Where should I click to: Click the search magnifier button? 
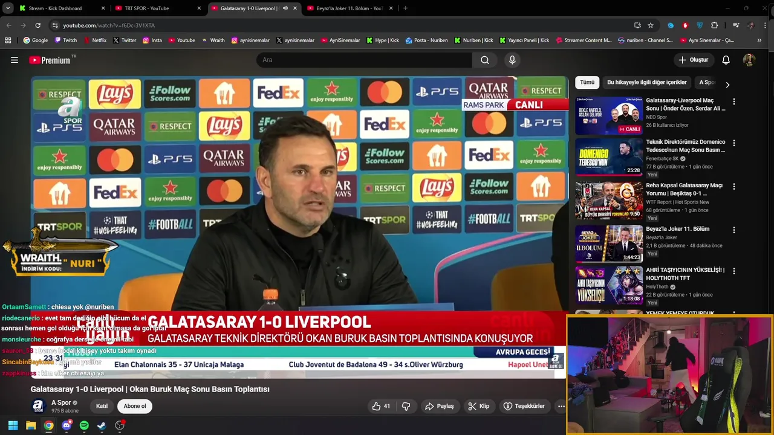(x=485, y=60)
